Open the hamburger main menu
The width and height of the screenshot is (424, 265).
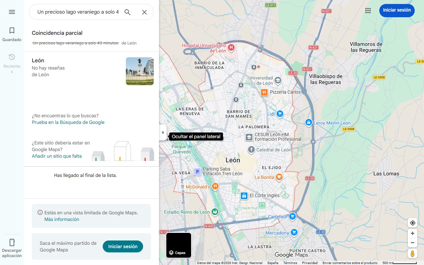[12, 12]
